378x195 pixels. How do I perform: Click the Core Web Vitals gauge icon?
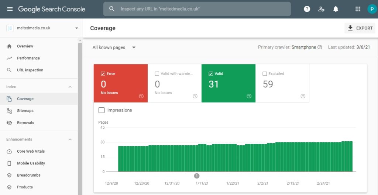(9, 151)
